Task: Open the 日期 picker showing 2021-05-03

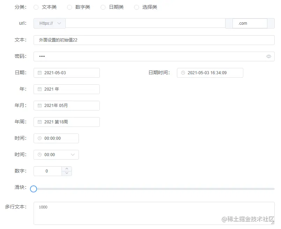Action: pos(67,73)
